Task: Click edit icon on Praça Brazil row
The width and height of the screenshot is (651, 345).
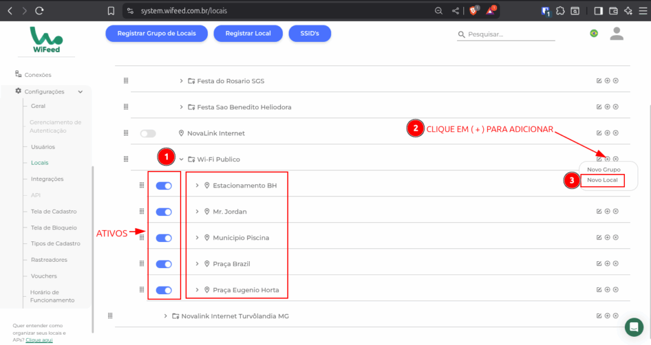Action: [x=599, y=263]
